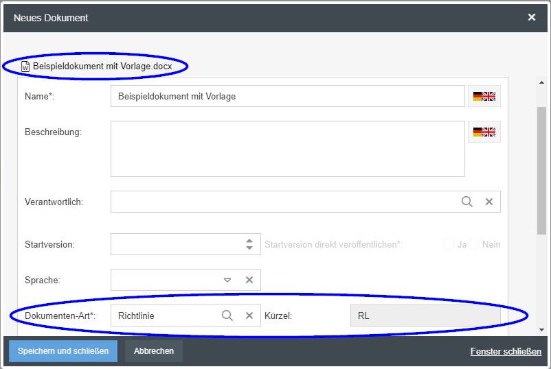Clear the Sprache selection
Viewport: 551px width, 369px height.
[249, 280]
